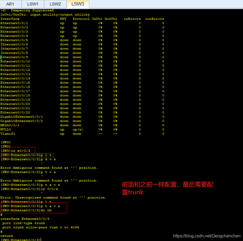Click the 'return' output line

(x=7, y=236)
